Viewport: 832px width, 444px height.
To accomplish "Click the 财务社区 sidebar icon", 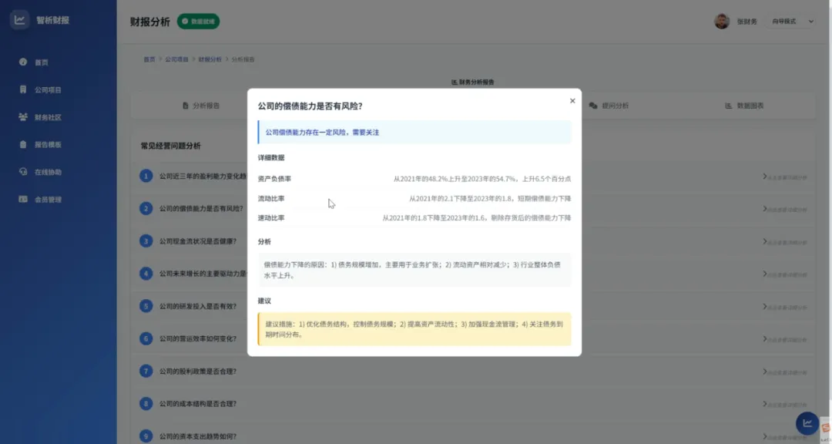I will point(23,117).
